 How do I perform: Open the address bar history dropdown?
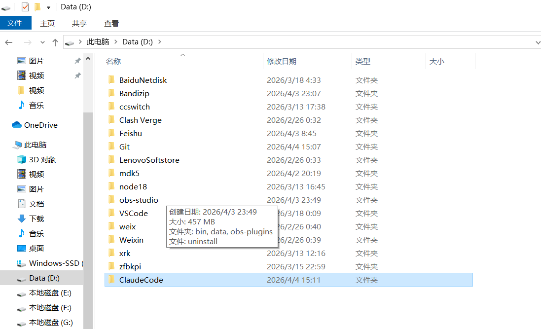(538, 42)
